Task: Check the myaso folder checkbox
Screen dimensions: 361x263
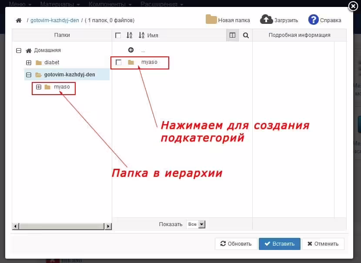Action: pyautogui.click(x=119, y=62)
